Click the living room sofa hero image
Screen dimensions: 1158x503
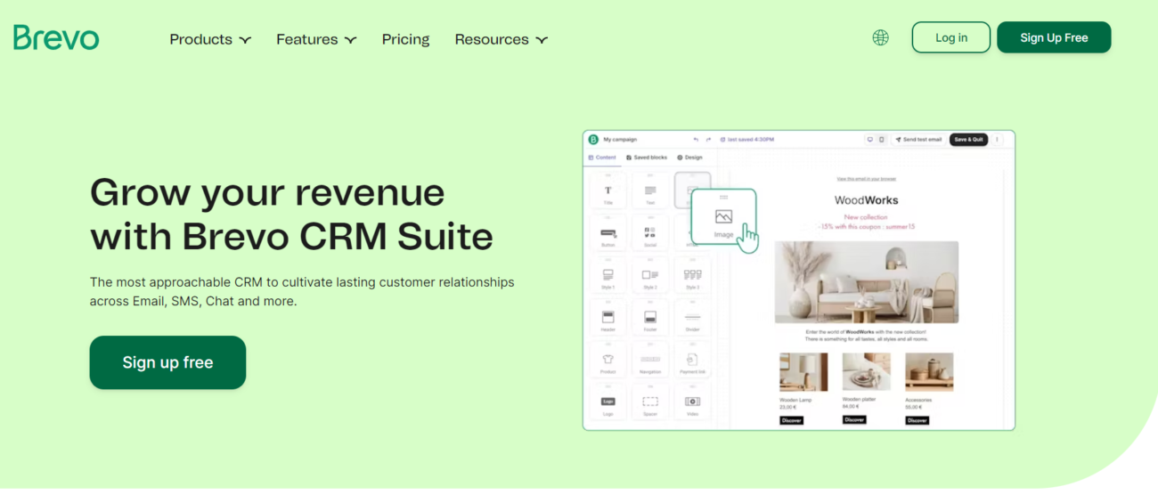pyautogui.click(x=867, y=282)
